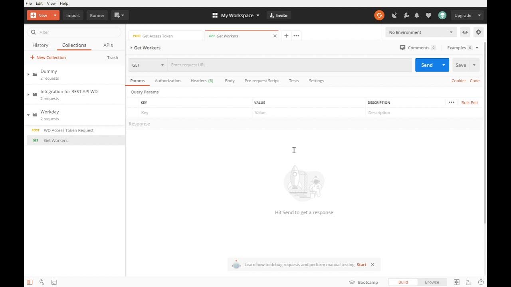Switch to Browse mode

coord(432,282)
